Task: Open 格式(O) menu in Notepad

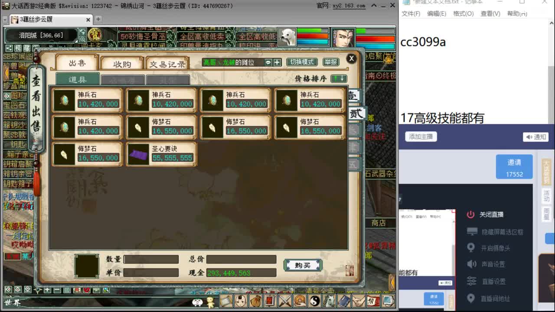Action: 463,13
